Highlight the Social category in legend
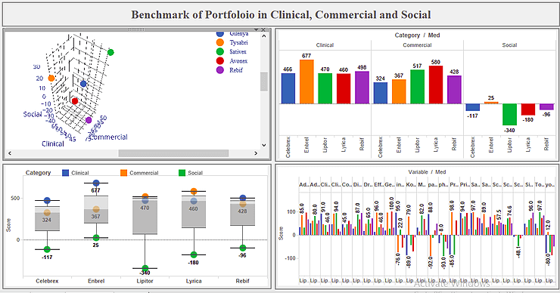This screenshot has width=560, height=293. tap(191, 173)
